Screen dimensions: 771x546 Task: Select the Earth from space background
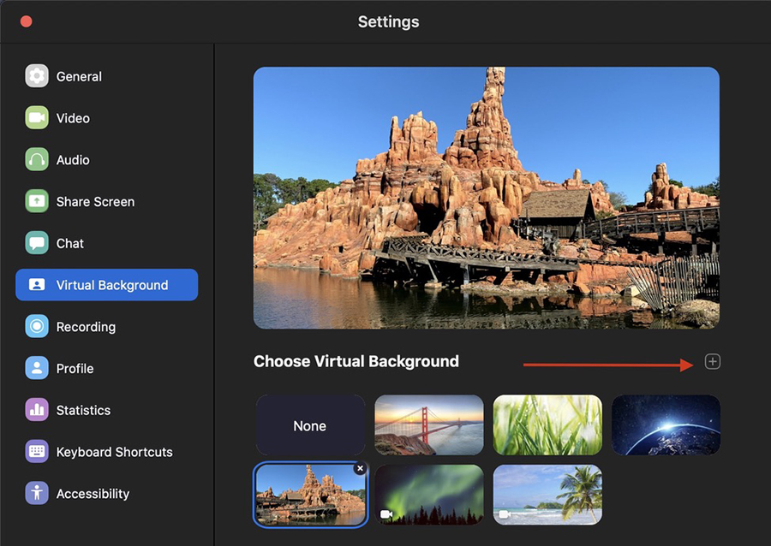coord(666,425)
